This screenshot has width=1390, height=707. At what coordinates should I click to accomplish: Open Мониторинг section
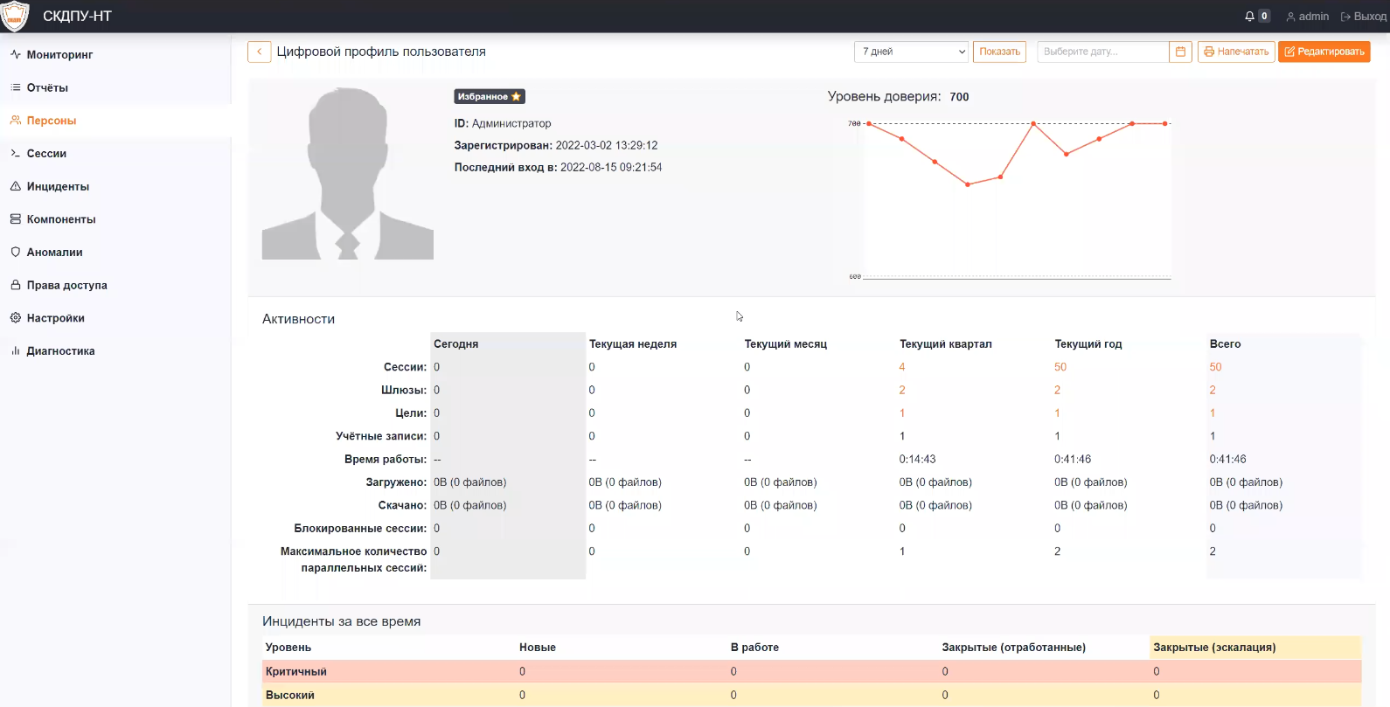[59, 54]
